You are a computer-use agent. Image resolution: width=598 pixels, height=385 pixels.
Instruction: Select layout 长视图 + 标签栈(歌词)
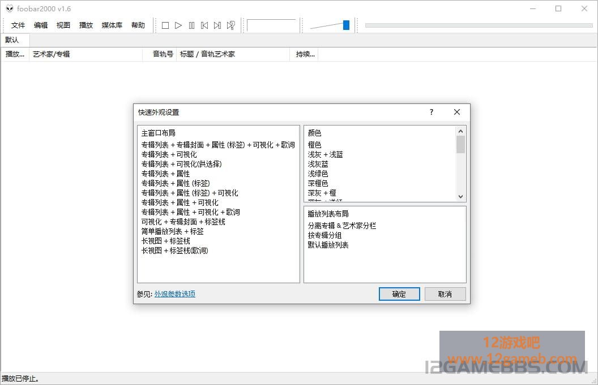pos(174,250)
